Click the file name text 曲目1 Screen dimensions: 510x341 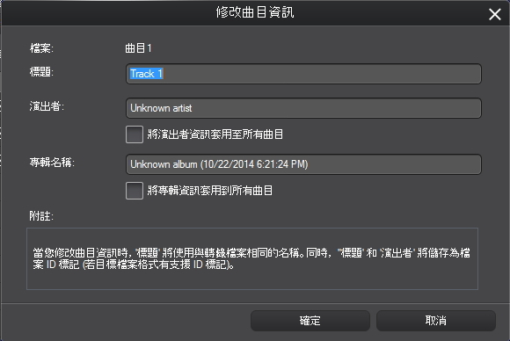[138, 48]
